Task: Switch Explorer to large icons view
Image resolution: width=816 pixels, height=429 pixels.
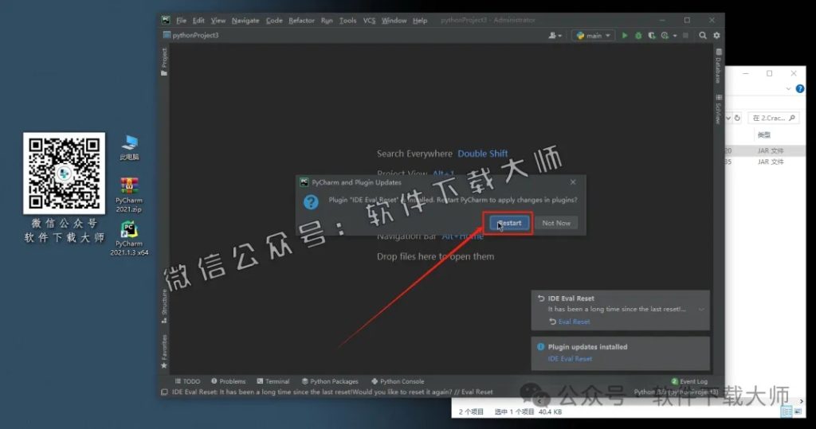Action: [798, 411]
